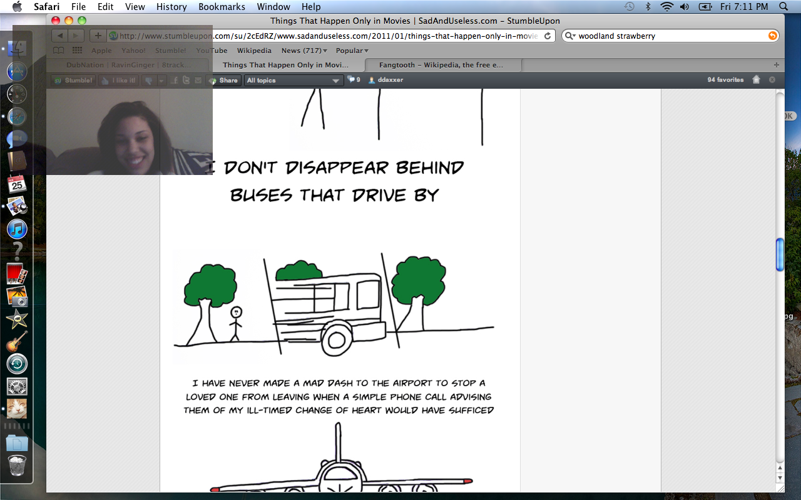Show all bookmarks via the book icon

pyautogui.click(x=58, y=51)
